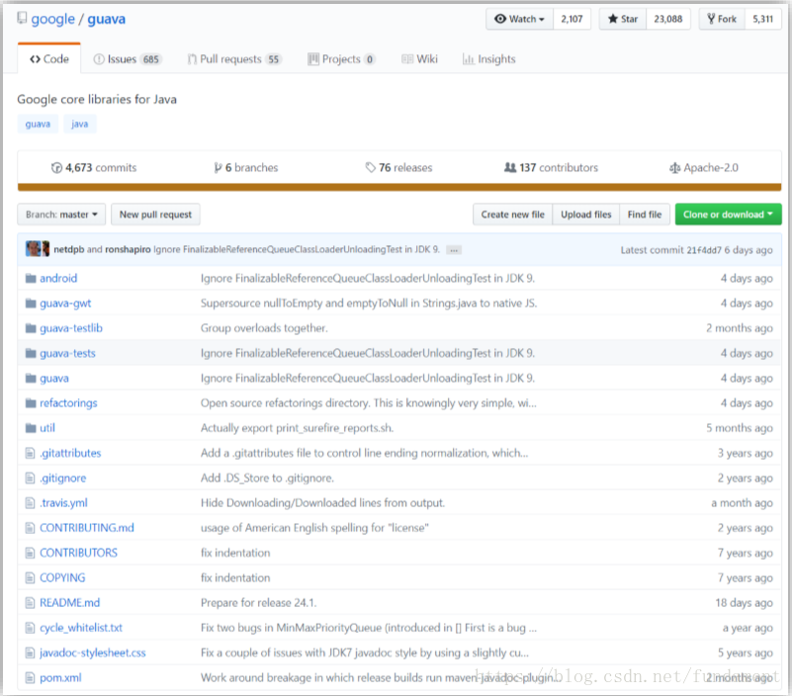Open the guava-testlib folder link

(71, 328)
